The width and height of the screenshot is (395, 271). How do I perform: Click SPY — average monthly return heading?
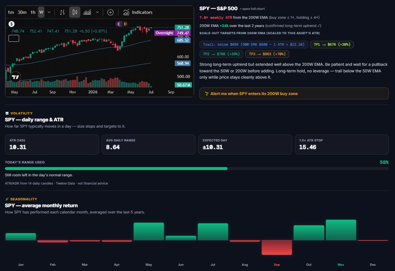[x=41, y=206]
